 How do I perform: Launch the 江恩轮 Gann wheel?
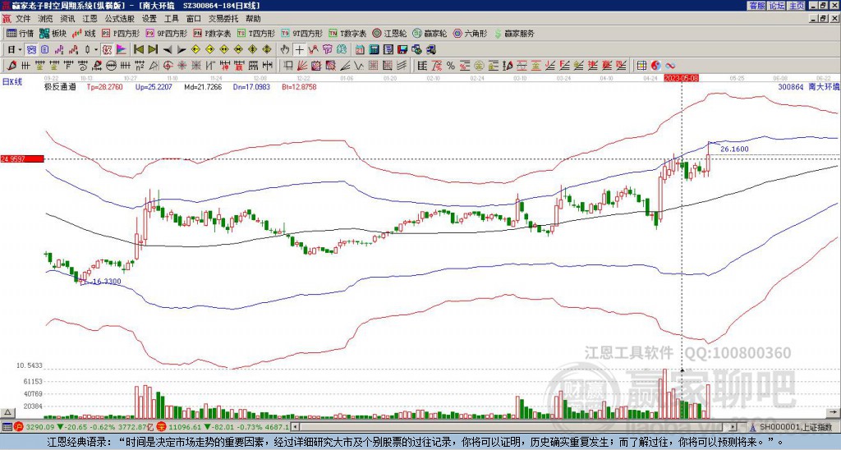(389, 33)
